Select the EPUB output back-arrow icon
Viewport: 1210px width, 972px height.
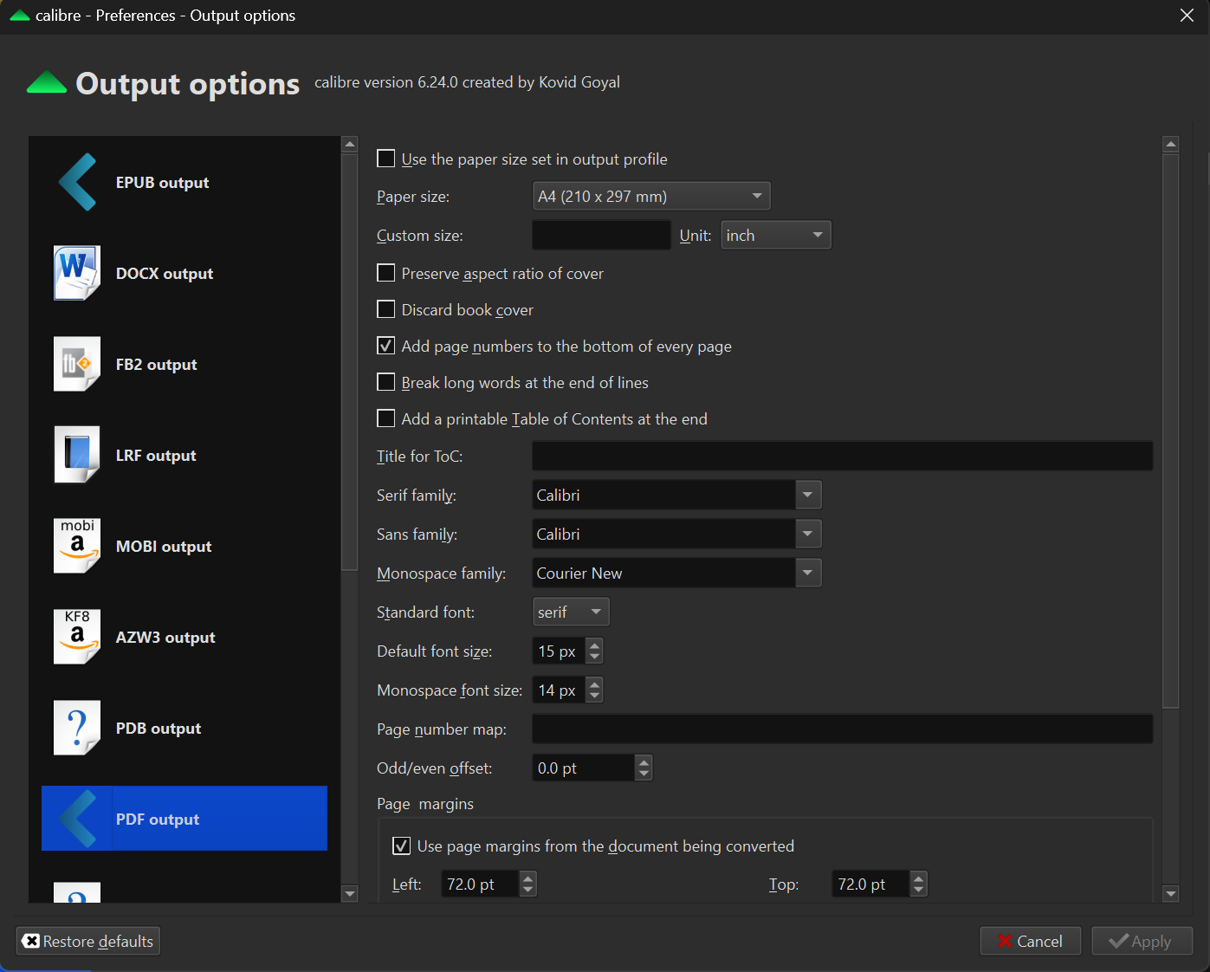tap(77, 182)
